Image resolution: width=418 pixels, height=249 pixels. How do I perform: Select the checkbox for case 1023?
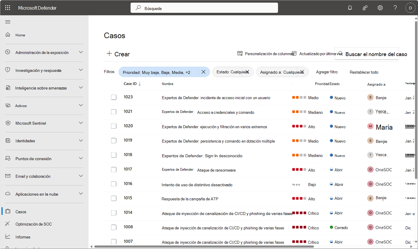click(x=114, y=97)
